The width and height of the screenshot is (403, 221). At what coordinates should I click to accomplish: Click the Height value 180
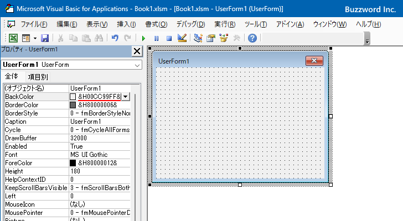100,171
